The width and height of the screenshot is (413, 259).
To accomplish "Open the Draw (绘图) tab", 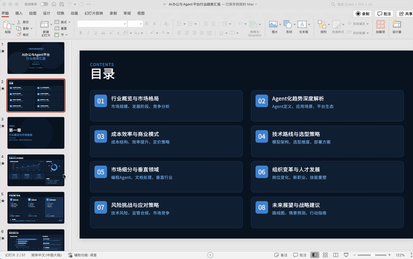I will pyautogui.click(x=33, y=13).
